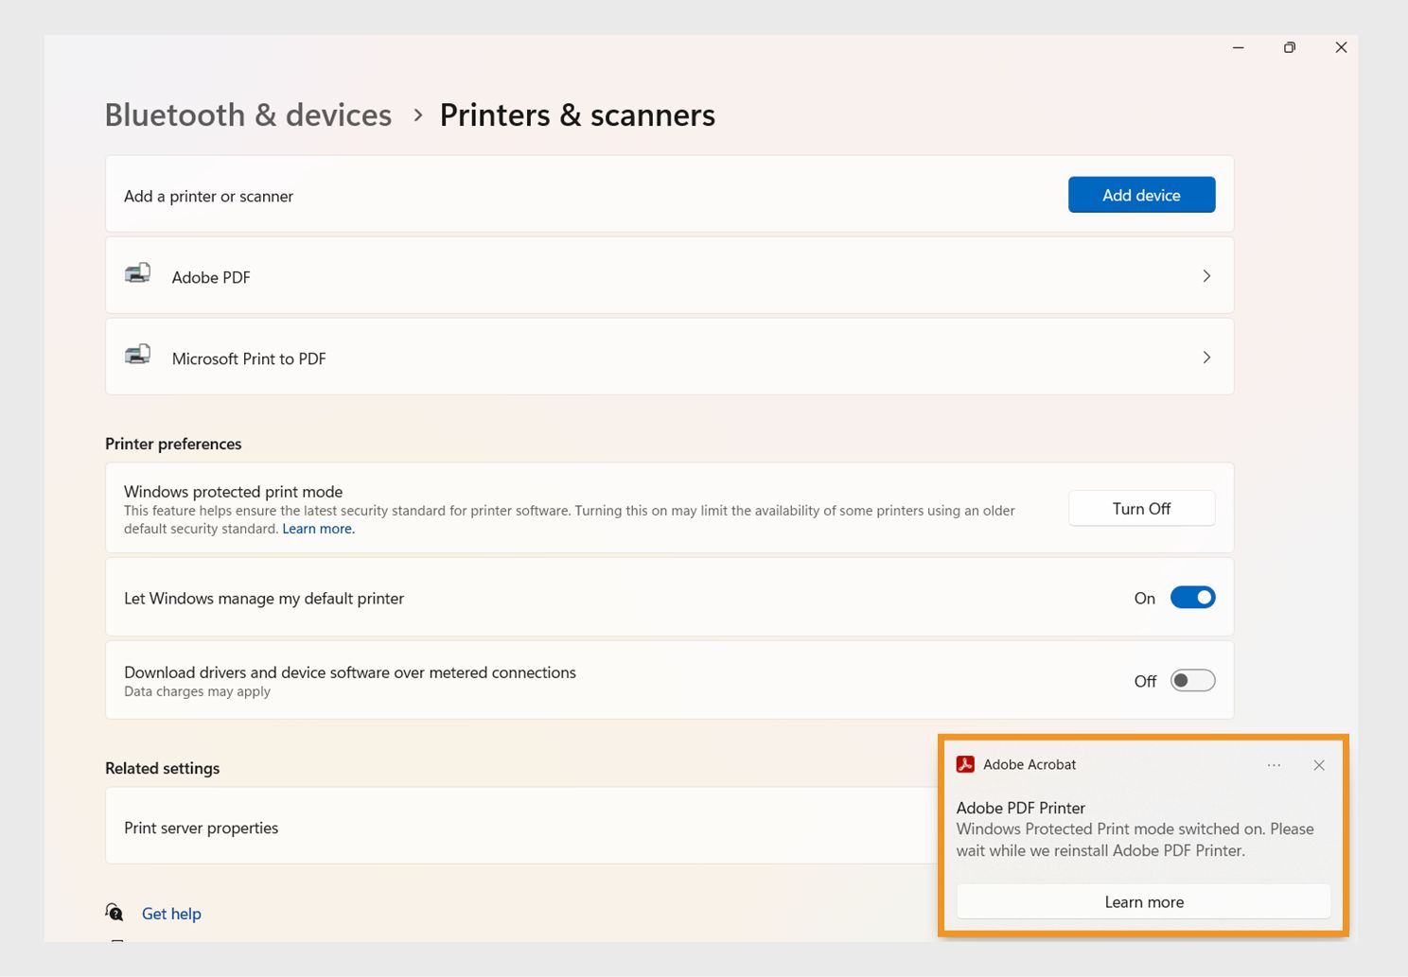Viewport: 1408px width, 977px height.
Task: Restore down the Settings window
Action: (1289, 46)
